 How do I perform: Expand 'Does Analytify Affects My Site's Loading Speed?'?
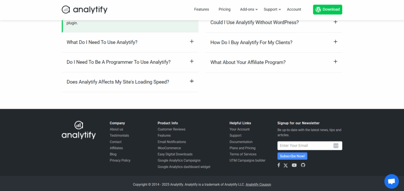(x=130, y=82)
